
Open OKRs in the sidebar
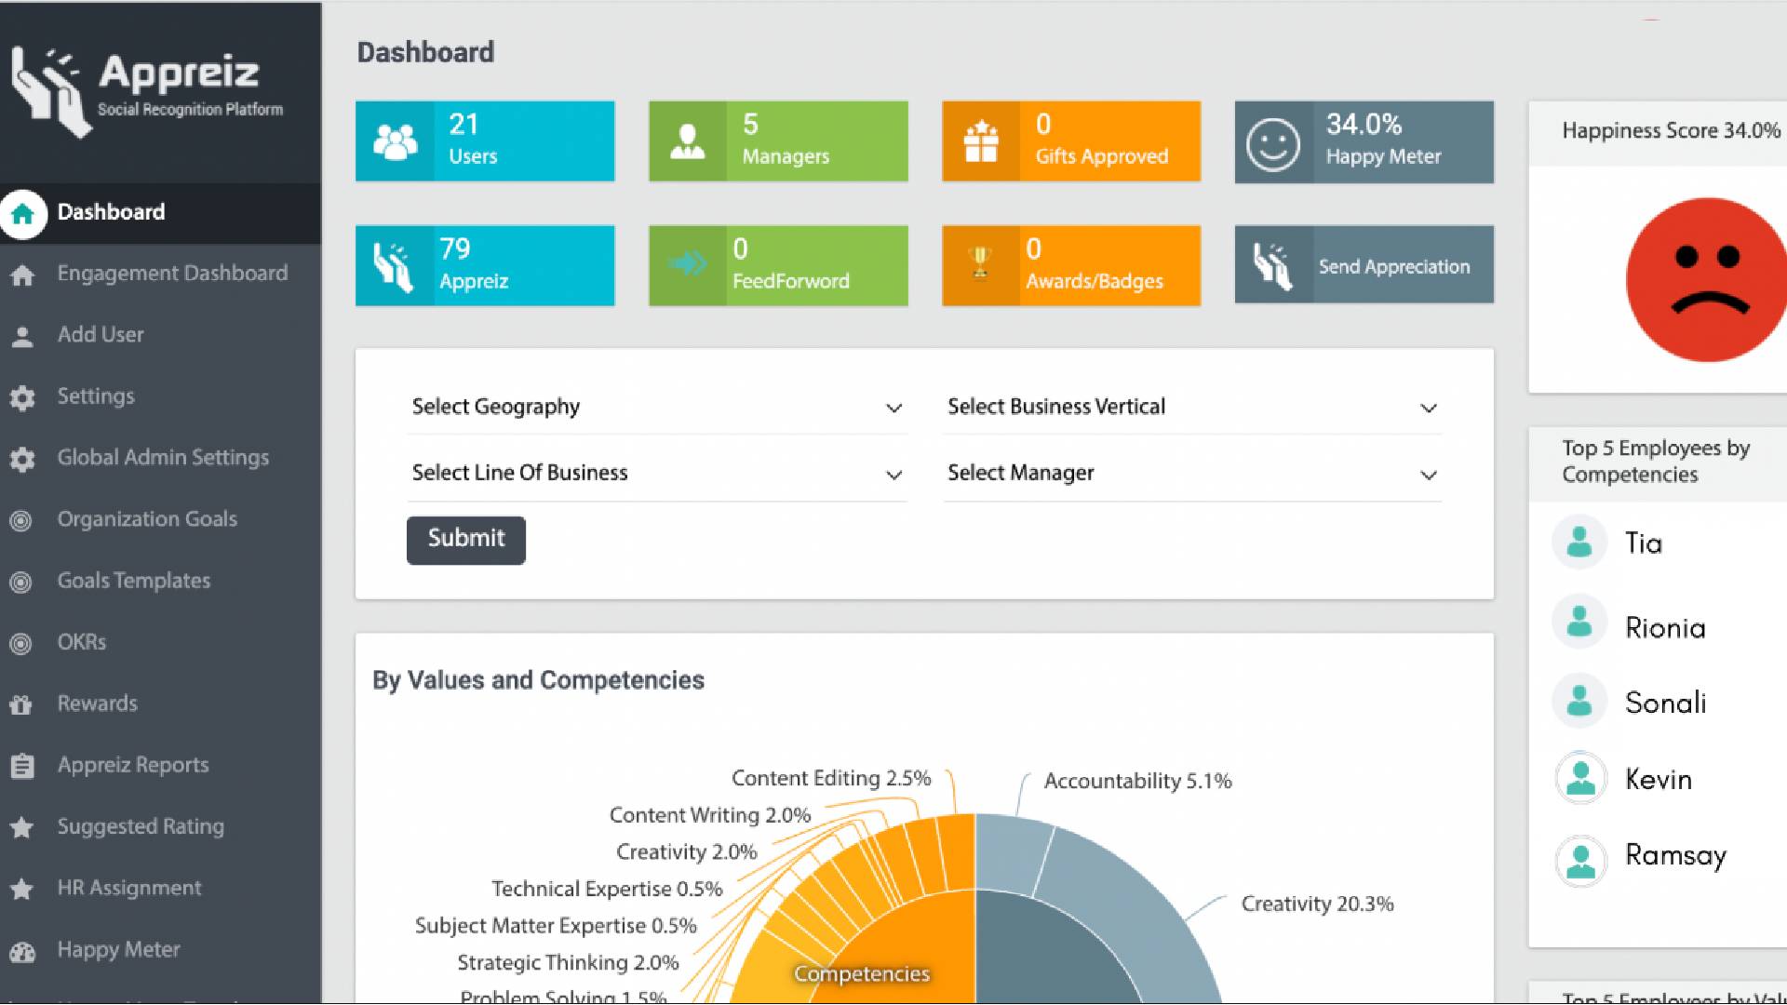pyautogui.click(x=160, y=643)
